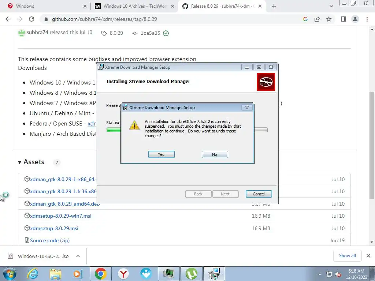Image resolution: width=375 pixels, height=281 pixels.
Task: Bookmark this page with the star
Action: tap(329, 19)
